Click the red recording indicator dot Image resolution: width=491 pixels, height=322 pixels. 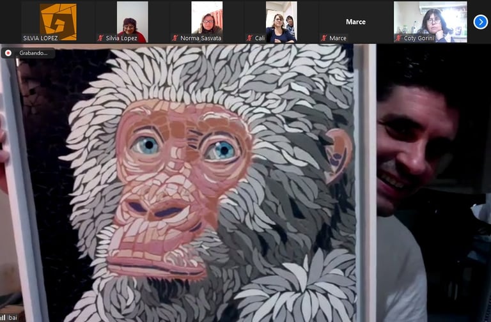(8, 53)
